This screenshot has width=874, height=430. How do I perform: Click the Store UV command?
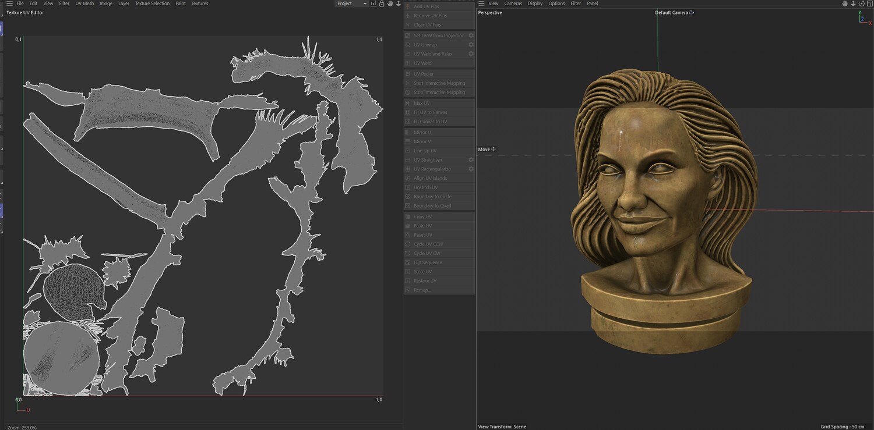439,272
